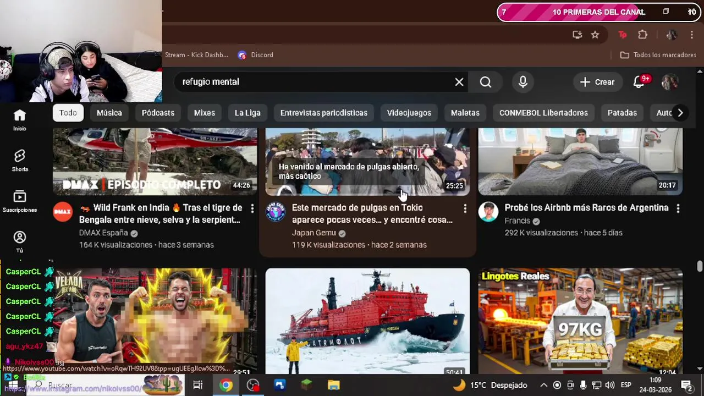704x396 pixels.
Task: Open the Japan Gemu channel name
Action: coord(313,233)
